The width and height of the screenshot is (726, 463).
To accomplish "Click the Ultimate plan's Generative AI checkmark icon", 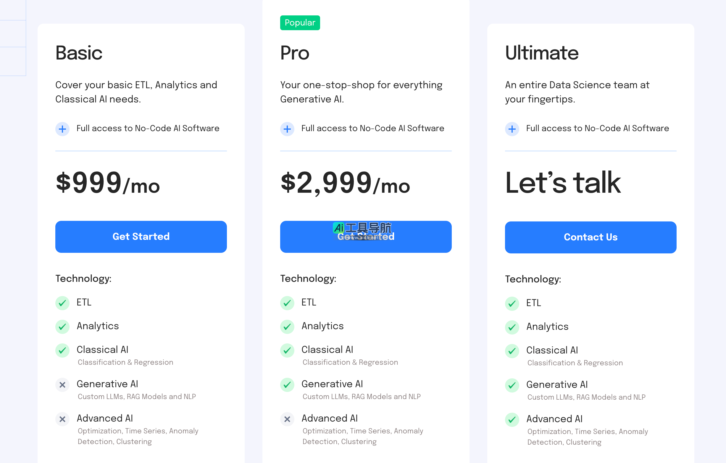I will coord(512,385).
